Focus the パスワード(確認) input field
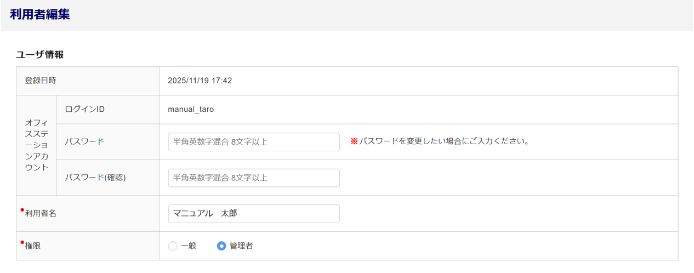This screenshot has width=694, height=273. click(x=254, y=178)
